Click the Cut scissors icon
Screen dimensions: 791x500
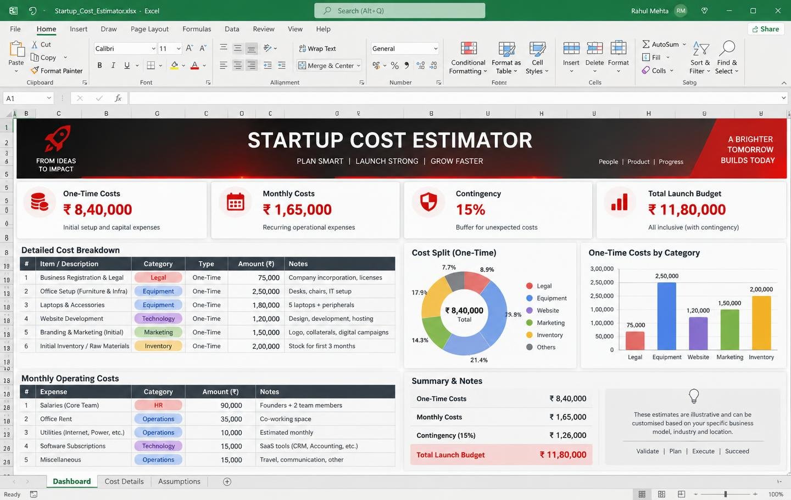pos(35,44)
